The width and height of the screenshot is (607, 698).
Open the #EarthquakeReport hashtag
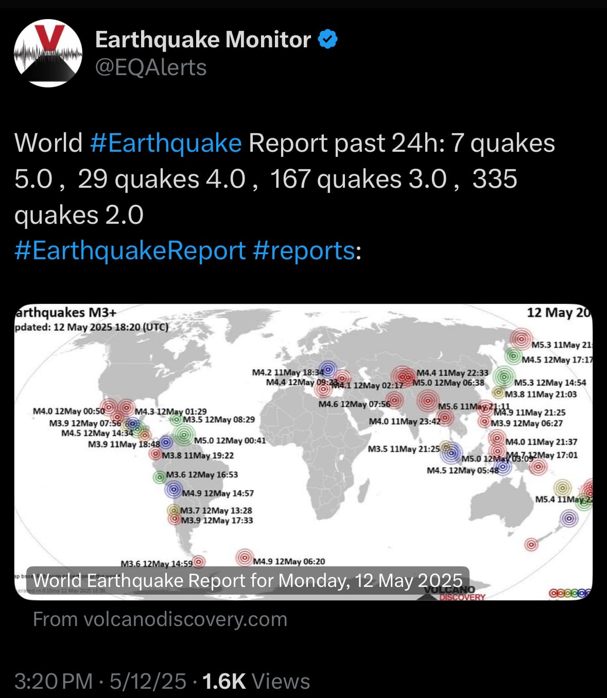[130, 250]
